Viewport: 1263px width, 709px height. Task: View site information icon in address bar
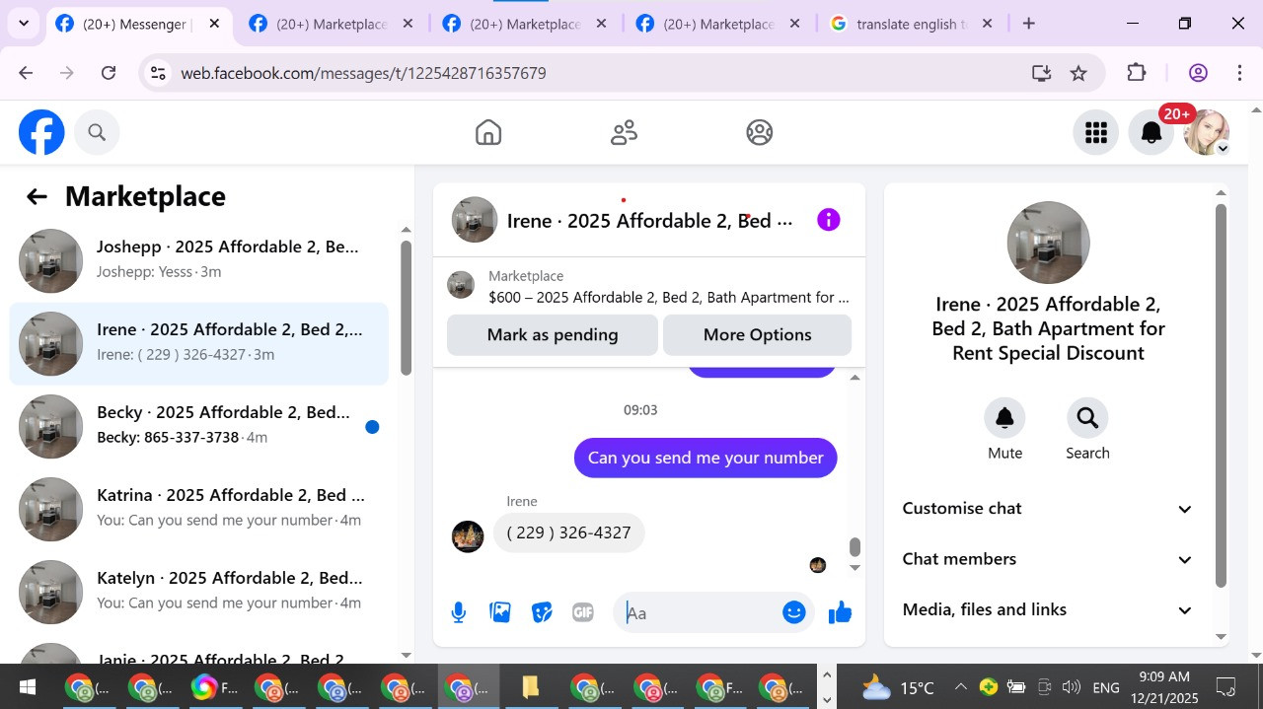158,73
